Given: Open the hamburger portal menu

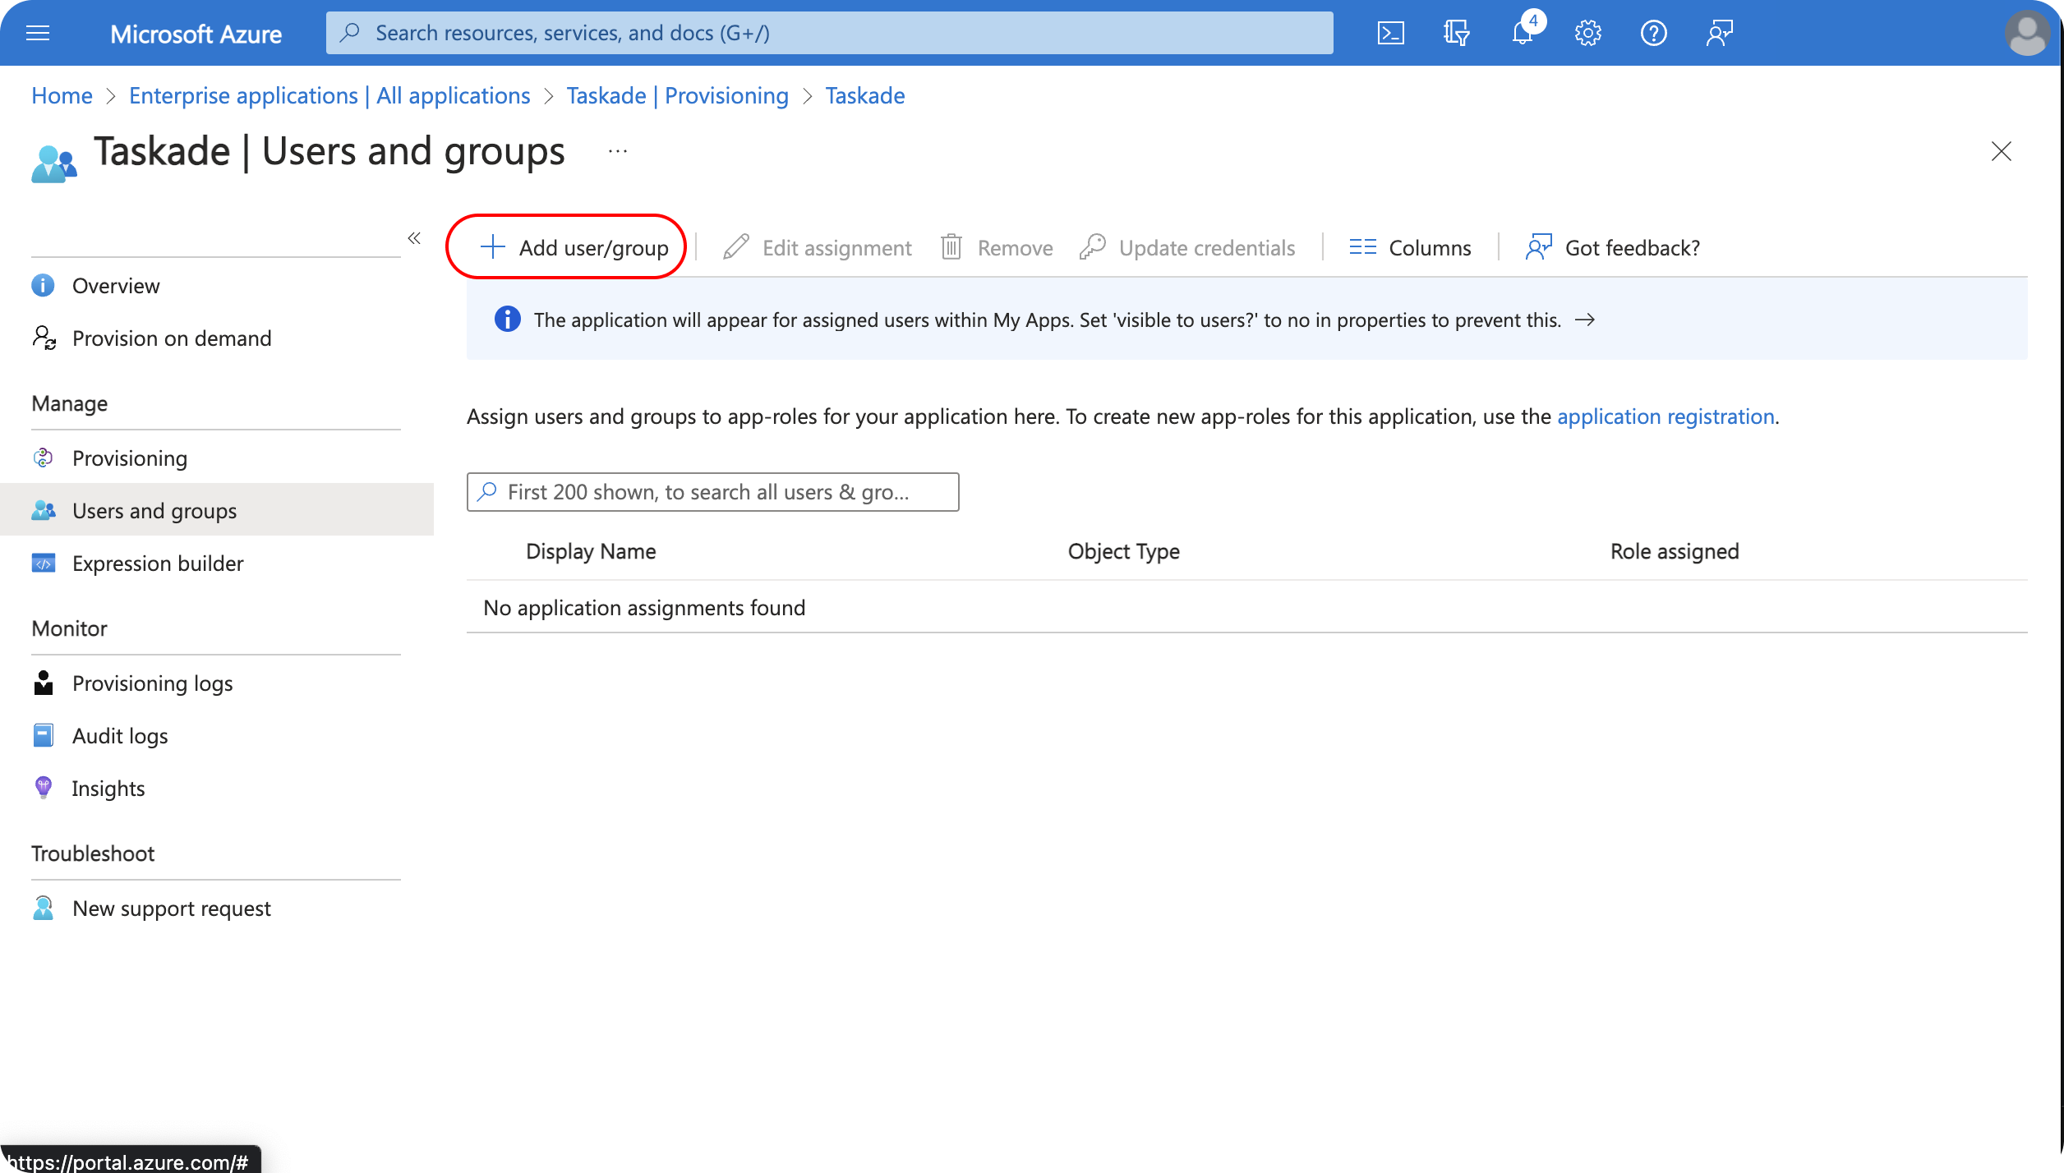Looking at the screenshot, I should (38, 33).
